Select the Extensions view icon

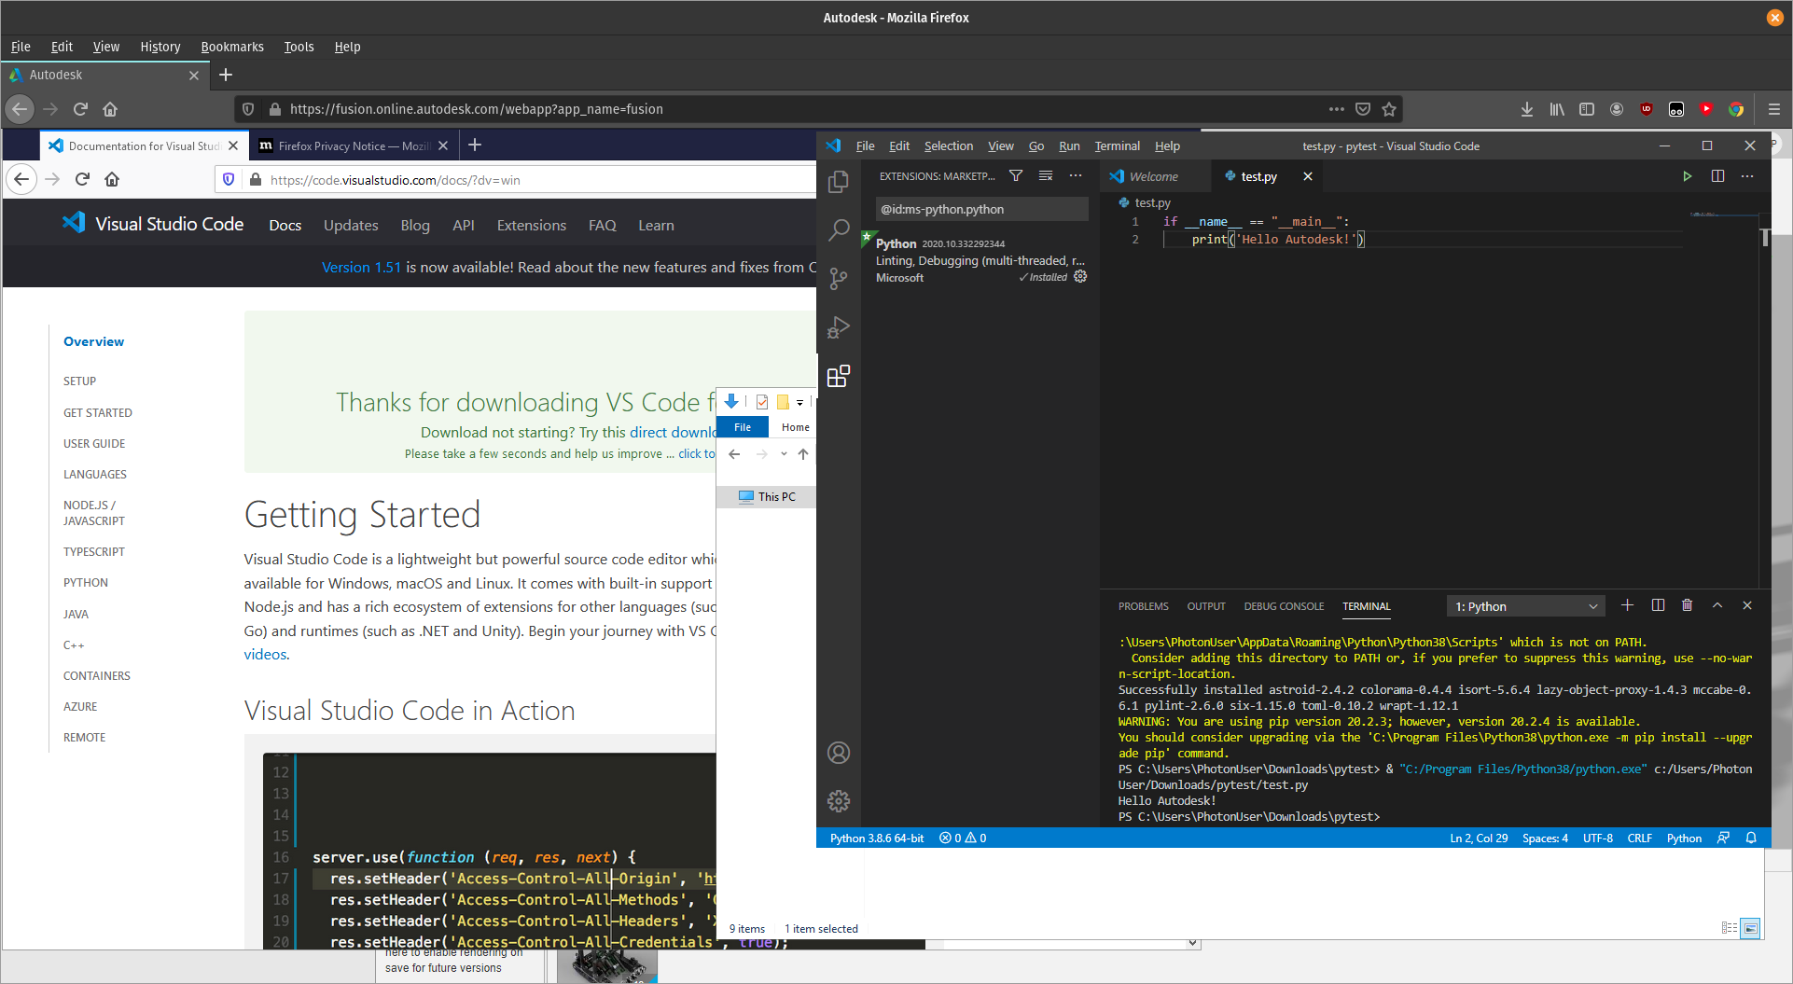pyautogui.click(x=839, y=376)
